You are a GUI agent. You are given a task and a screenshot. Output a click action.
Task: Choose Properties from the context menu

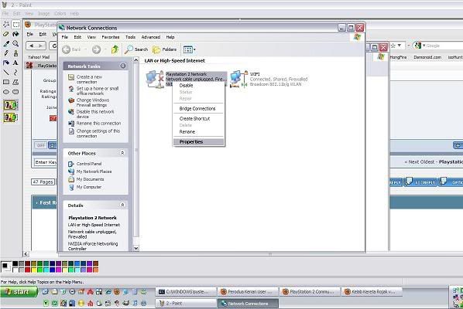point(199,142)
